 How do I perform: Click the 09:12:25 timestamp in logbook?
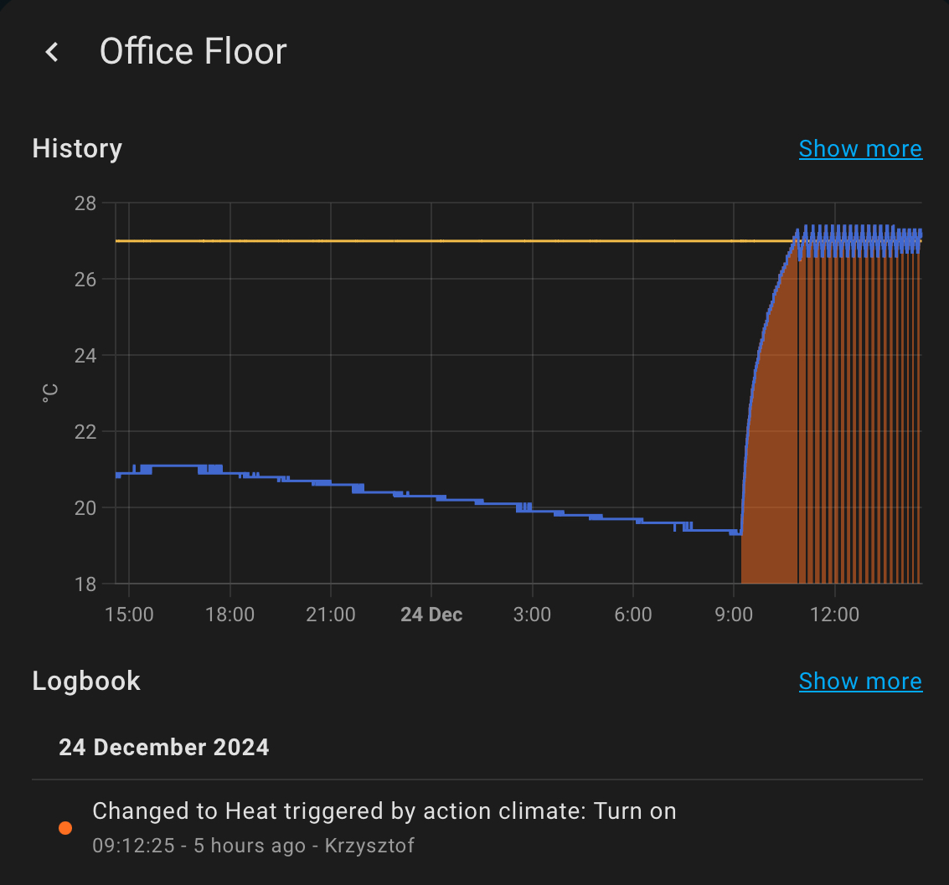click(134, 846)
